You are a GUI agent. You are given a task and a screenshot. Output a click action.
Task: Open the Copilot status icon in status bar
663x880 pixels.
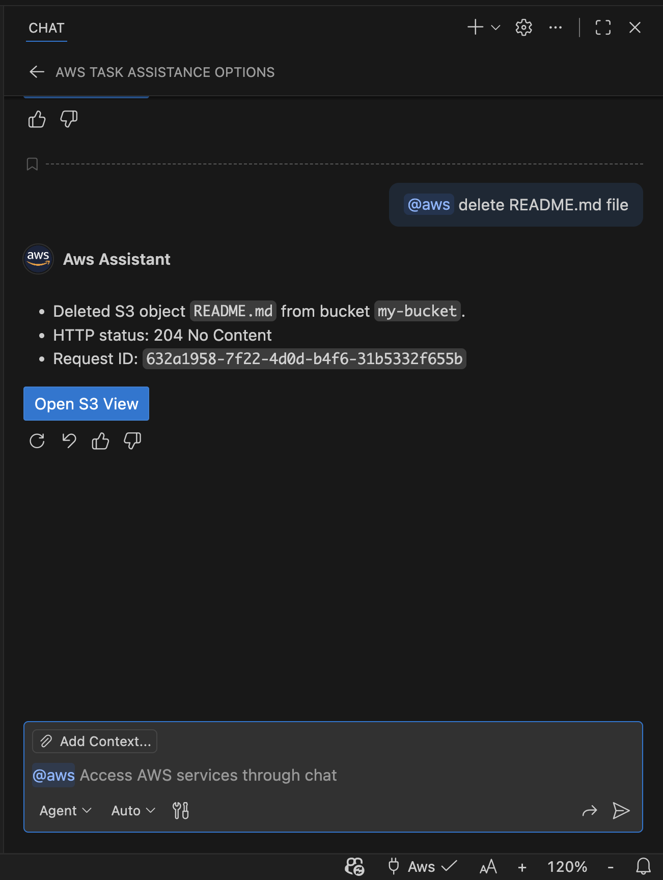354,866
